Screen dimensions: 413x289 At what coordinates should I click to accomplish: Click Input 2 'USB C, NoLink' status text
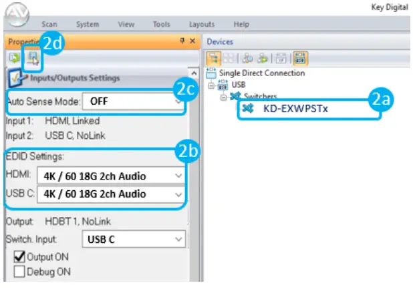[76, 135]
